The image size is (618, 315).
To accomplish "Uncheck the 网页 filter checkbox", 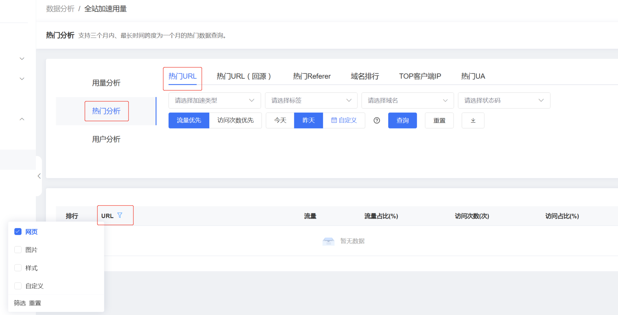I will point(18,231).
